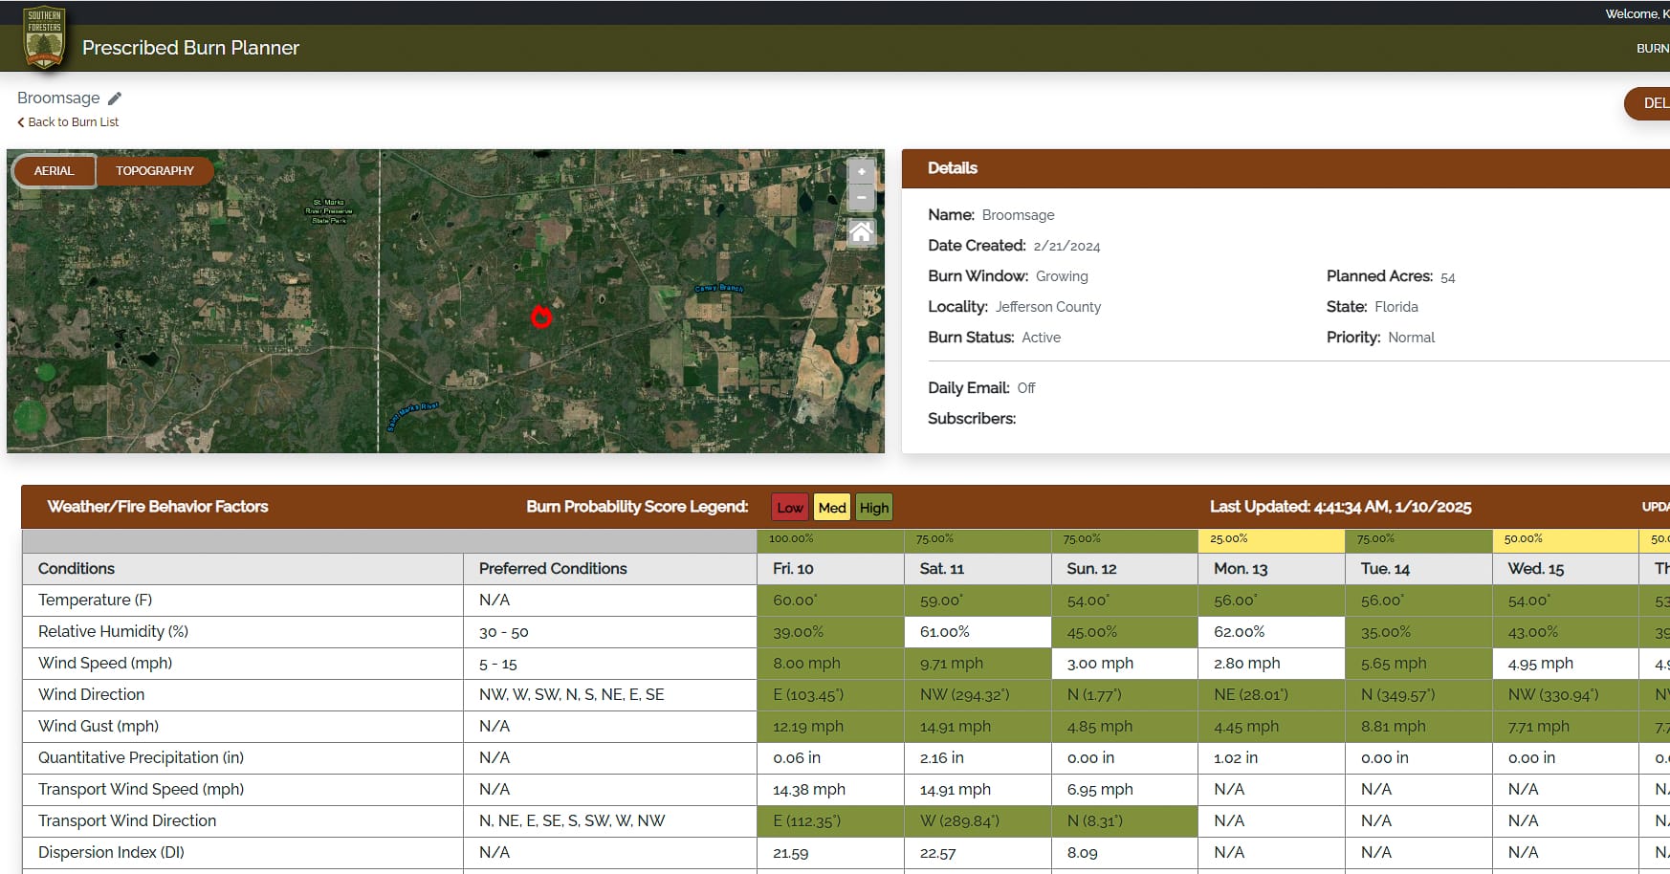Zoom in on the map
1670x874 pixels.
(x=861, y=171)
